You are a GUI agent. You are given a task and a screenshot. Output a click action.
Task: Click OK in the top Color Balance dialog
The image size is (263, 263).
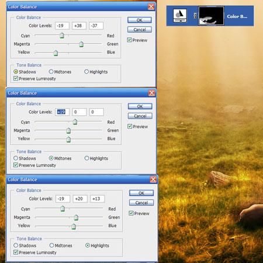click(140, 20)
